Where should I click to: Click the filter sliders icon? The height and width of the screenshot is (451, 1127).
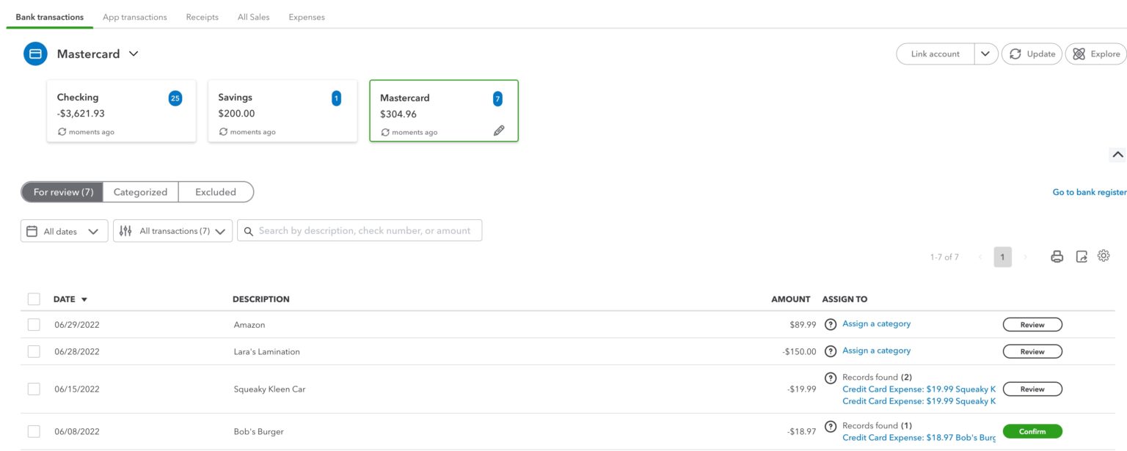point(125,230)
